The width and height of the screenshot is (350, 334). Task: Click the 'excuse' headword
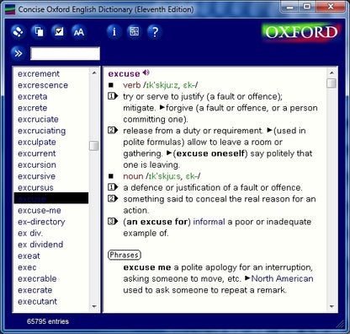click(124, 73)
